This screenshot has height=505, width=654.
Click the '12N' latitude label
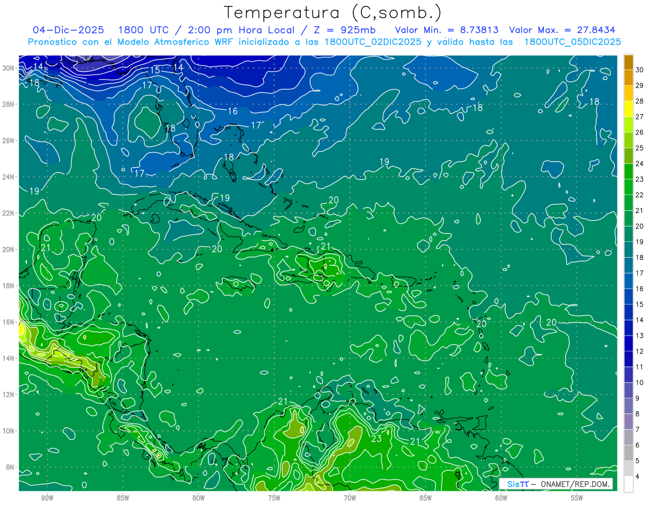point(9,394)
